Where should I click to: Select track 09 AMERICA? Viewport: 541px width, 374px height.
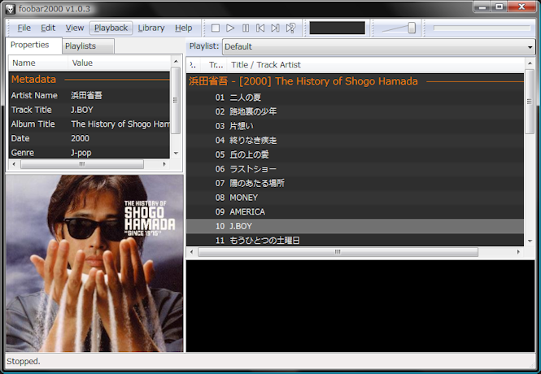355,212
